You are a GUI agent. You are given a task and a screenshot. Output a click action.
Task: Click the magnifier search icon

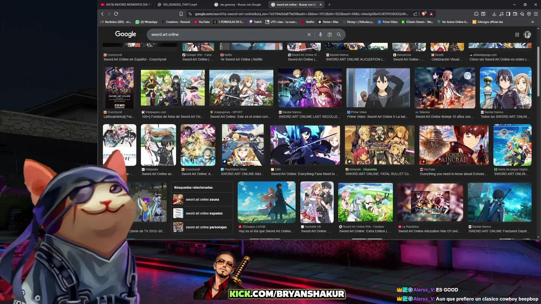[339, 35]
